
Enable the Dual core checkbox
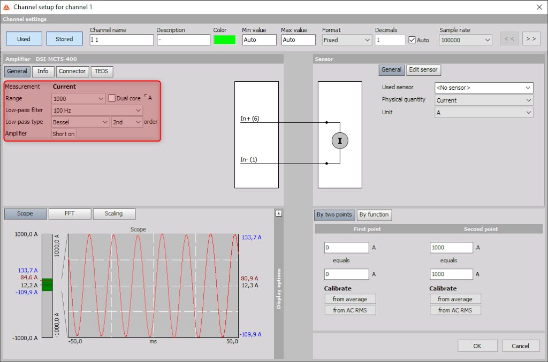coord(112,98)
